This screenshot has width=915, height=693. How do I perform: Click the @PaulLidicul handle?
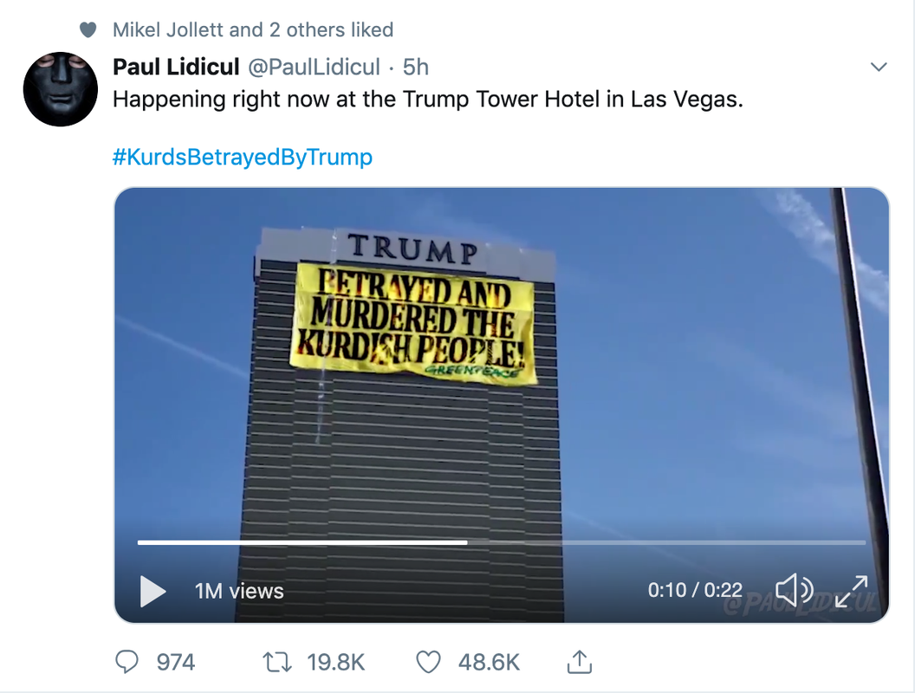(x=314, y=67)
